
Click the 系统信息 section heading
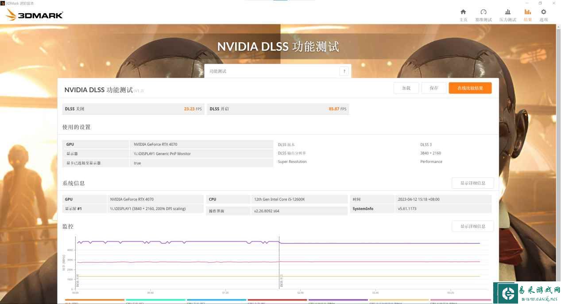(x=74, y=183)
